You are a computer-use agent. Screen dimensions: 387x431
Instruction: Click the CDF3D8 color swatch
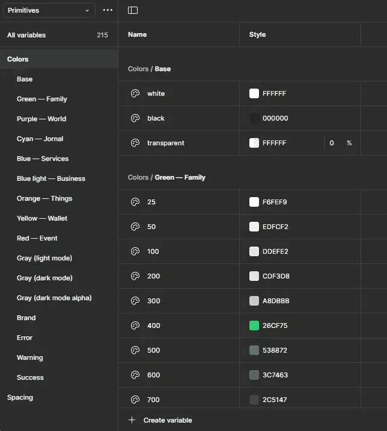point(254,276)
